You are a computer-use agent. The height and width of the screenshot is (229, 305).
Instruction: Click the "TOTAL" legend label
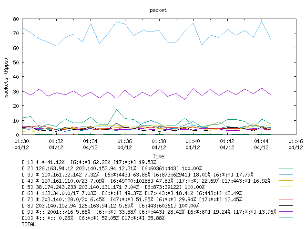pyautogui.click(x=29, y=224)
